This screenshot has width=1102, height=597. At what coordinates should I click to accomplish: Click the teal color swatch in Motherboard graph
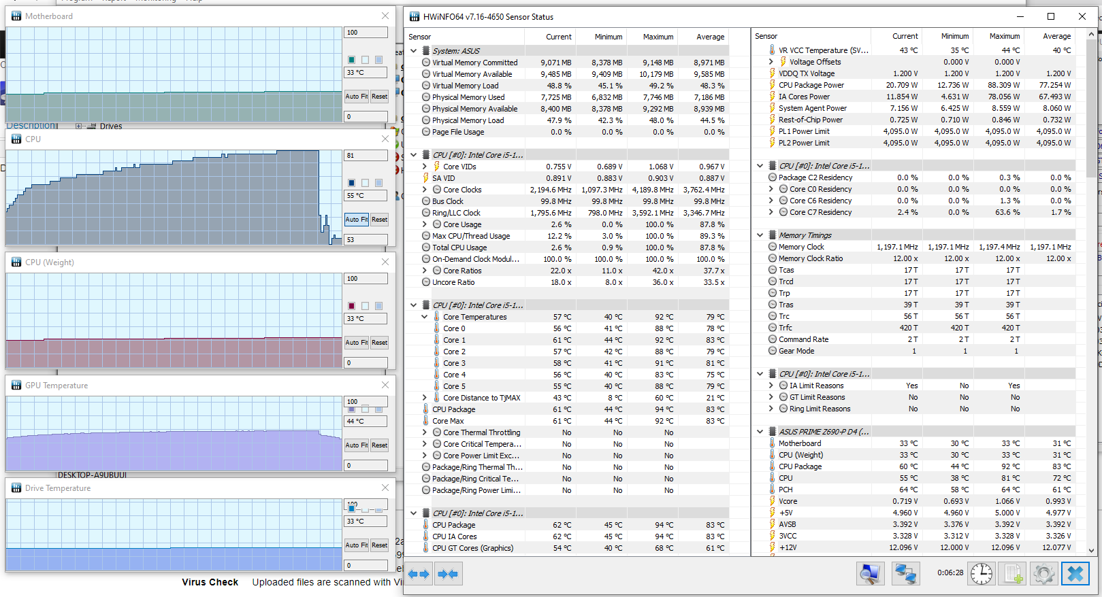coord(351,60)
